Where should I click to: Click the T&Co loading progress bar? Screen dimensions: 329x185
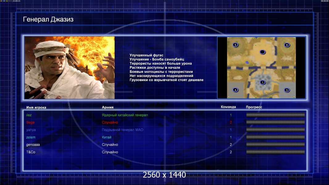pos(275,152)
